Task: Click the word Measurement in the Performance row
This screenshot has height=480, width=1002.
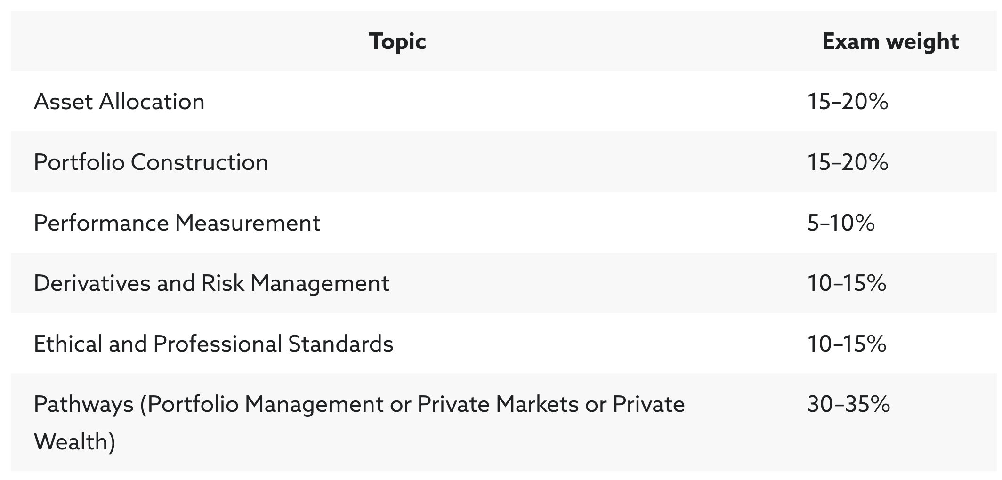Action: [x=248, y=223]
